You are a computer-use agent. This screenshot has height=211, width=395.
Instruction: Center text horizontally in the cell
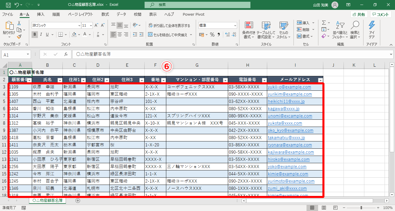[x=120, y=34]
